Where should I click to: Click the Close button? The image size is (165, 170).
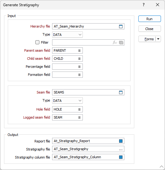point(149,29)
